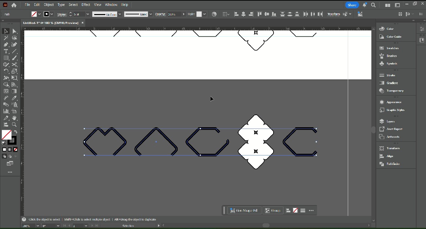Switch to the Untitled-1 document tab
426x229 pixels.
click(51, 23)
